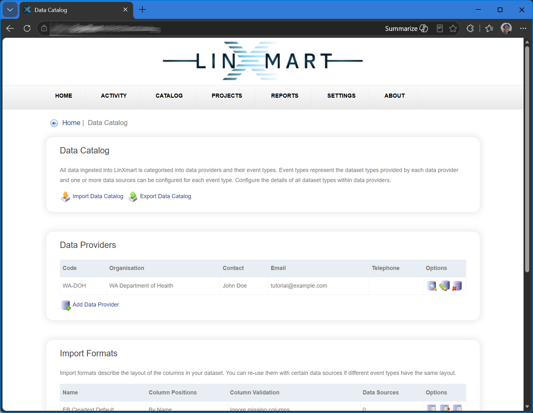Open a new browser tab
The height and width of the screenshot is (413, 533).
(x=142, y=10)
